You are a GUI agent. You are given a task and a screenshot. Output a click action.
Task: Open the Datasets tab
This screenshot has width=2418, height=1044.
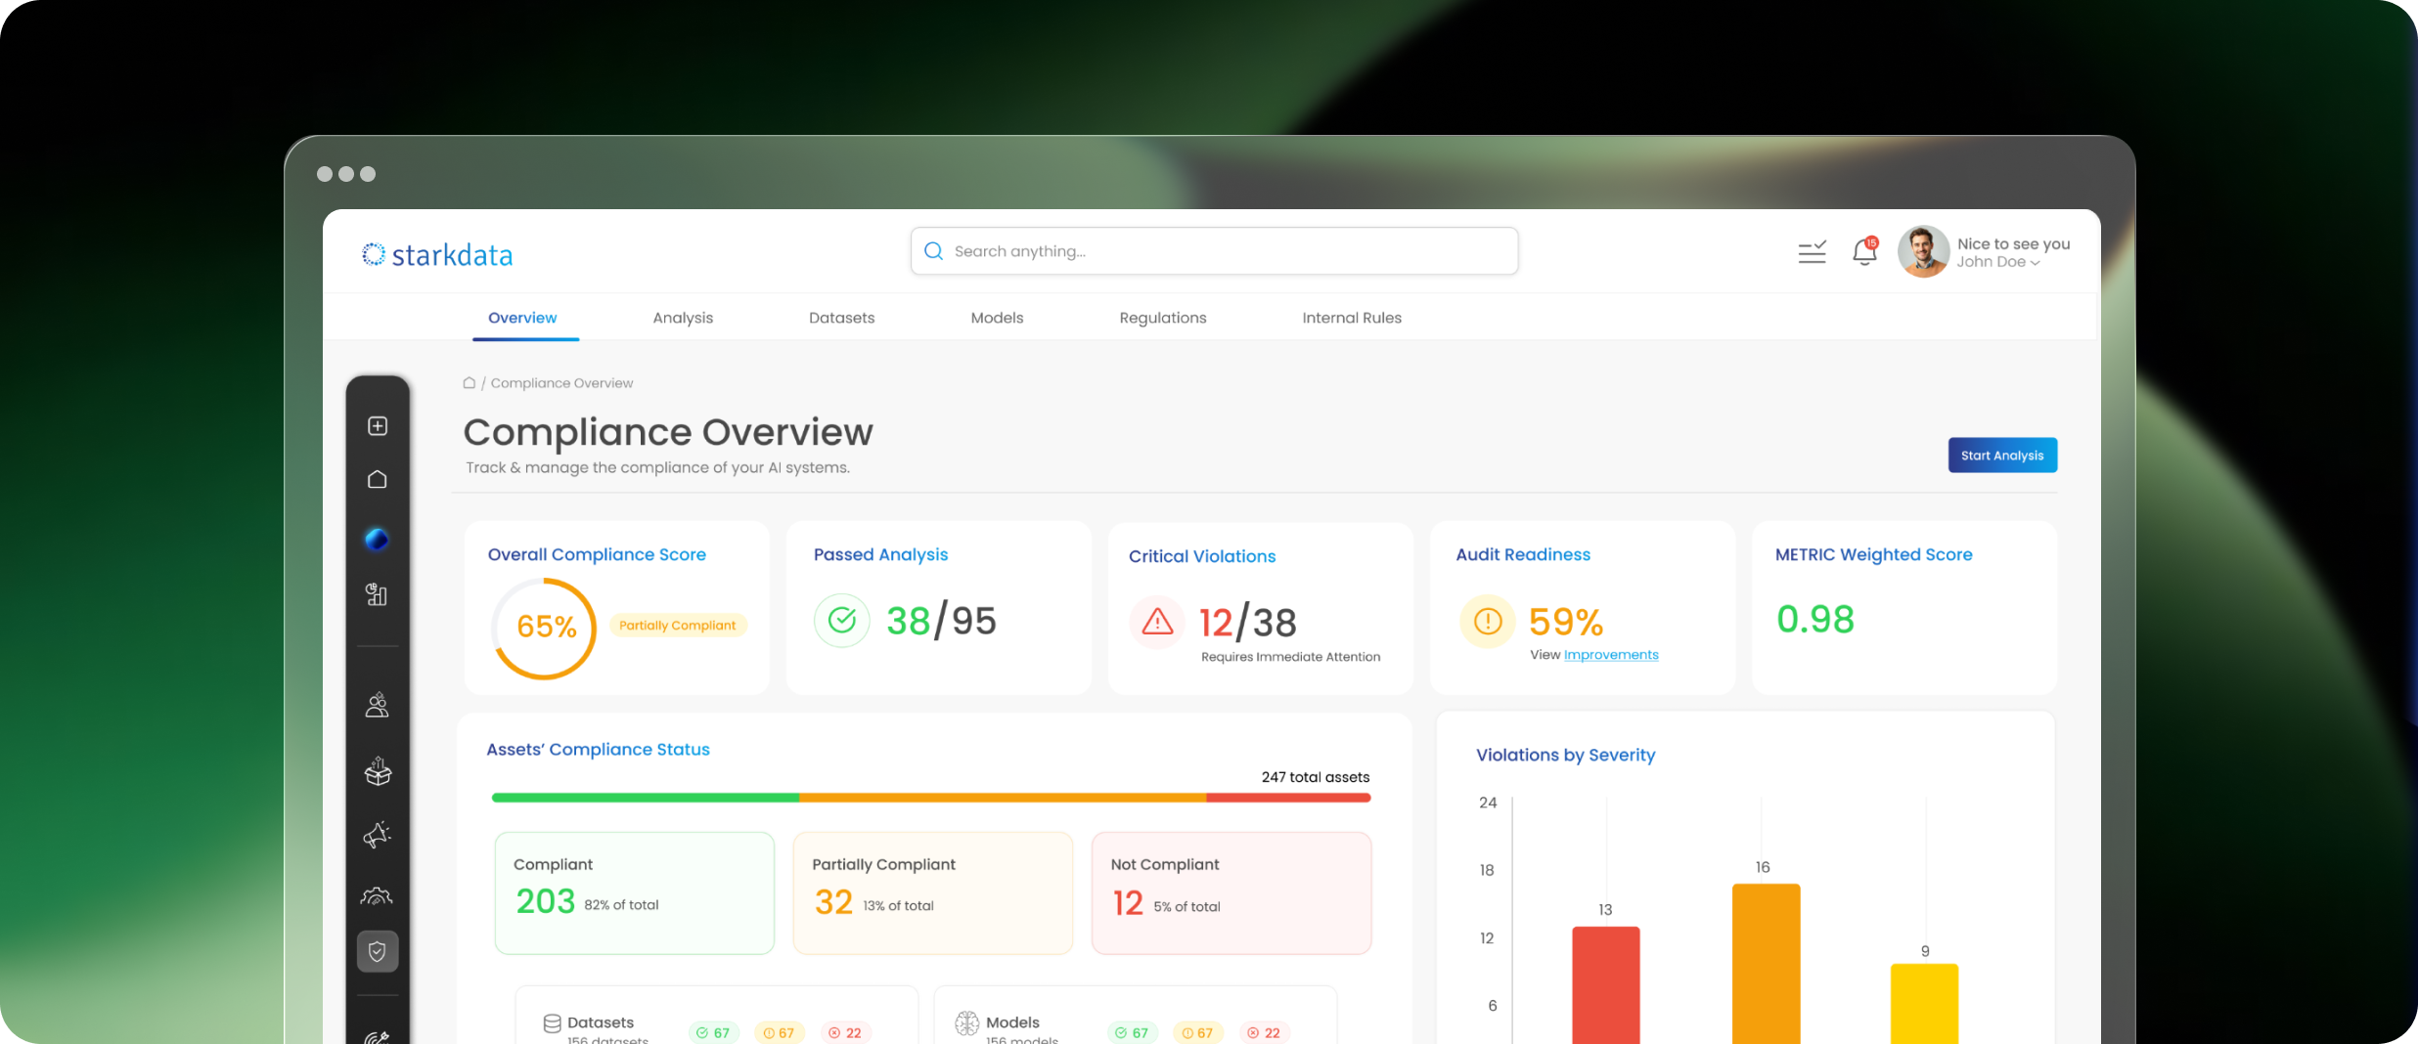pyautogui.click(x=842, y=318)
